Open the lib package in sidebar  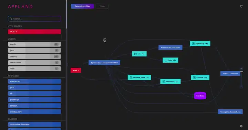(34, 94)
